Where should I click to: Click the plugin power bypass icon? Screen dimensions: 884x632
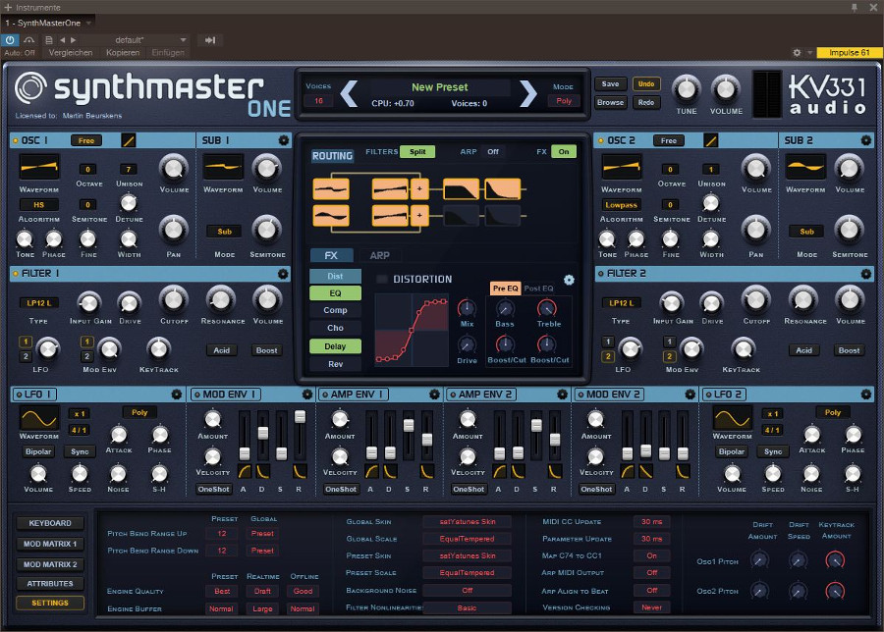pos(10,40)
